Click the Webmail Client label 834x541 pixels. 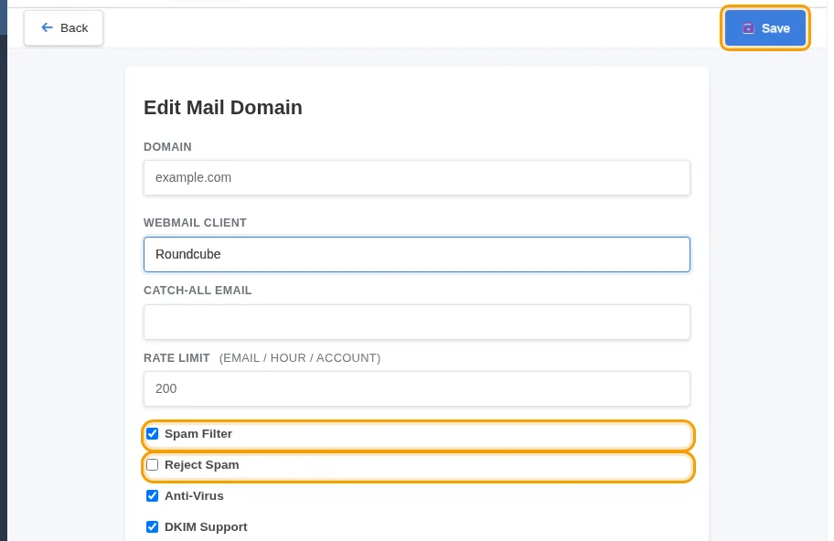pos(195,223)
